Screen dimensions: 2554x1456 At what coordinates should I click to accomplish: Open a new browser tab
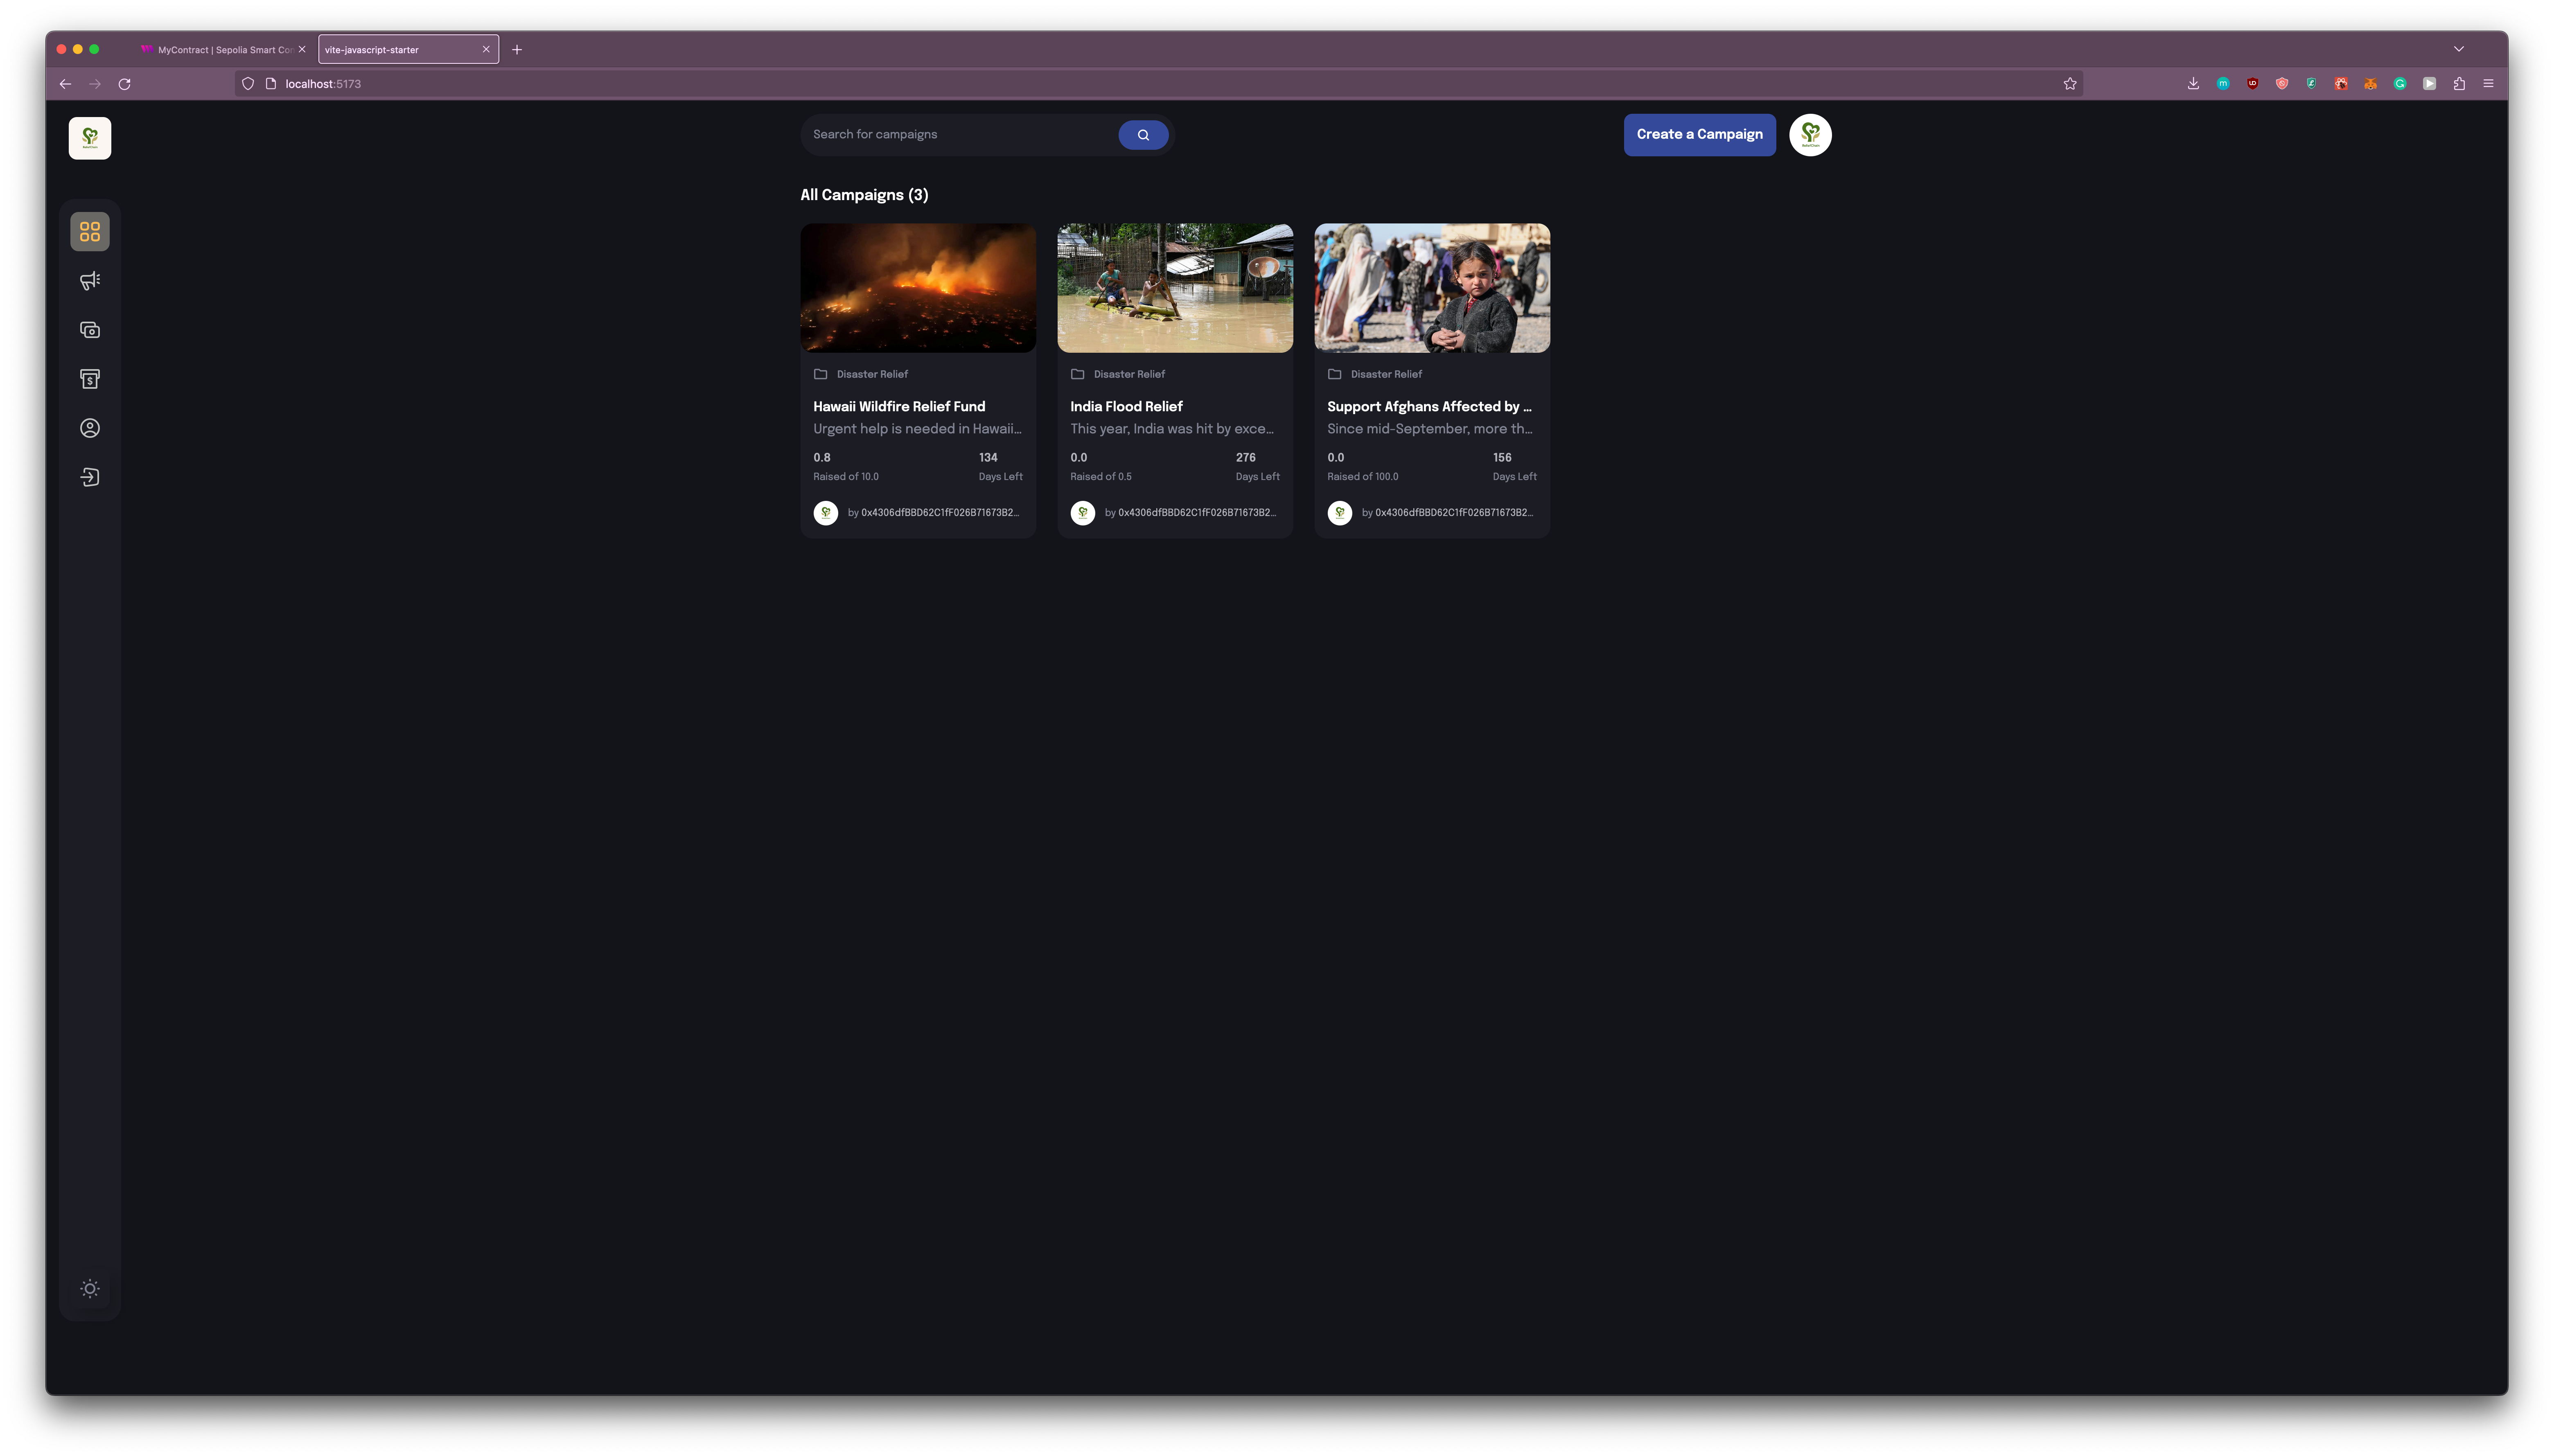pyautogui.click(x=517, y=50)
